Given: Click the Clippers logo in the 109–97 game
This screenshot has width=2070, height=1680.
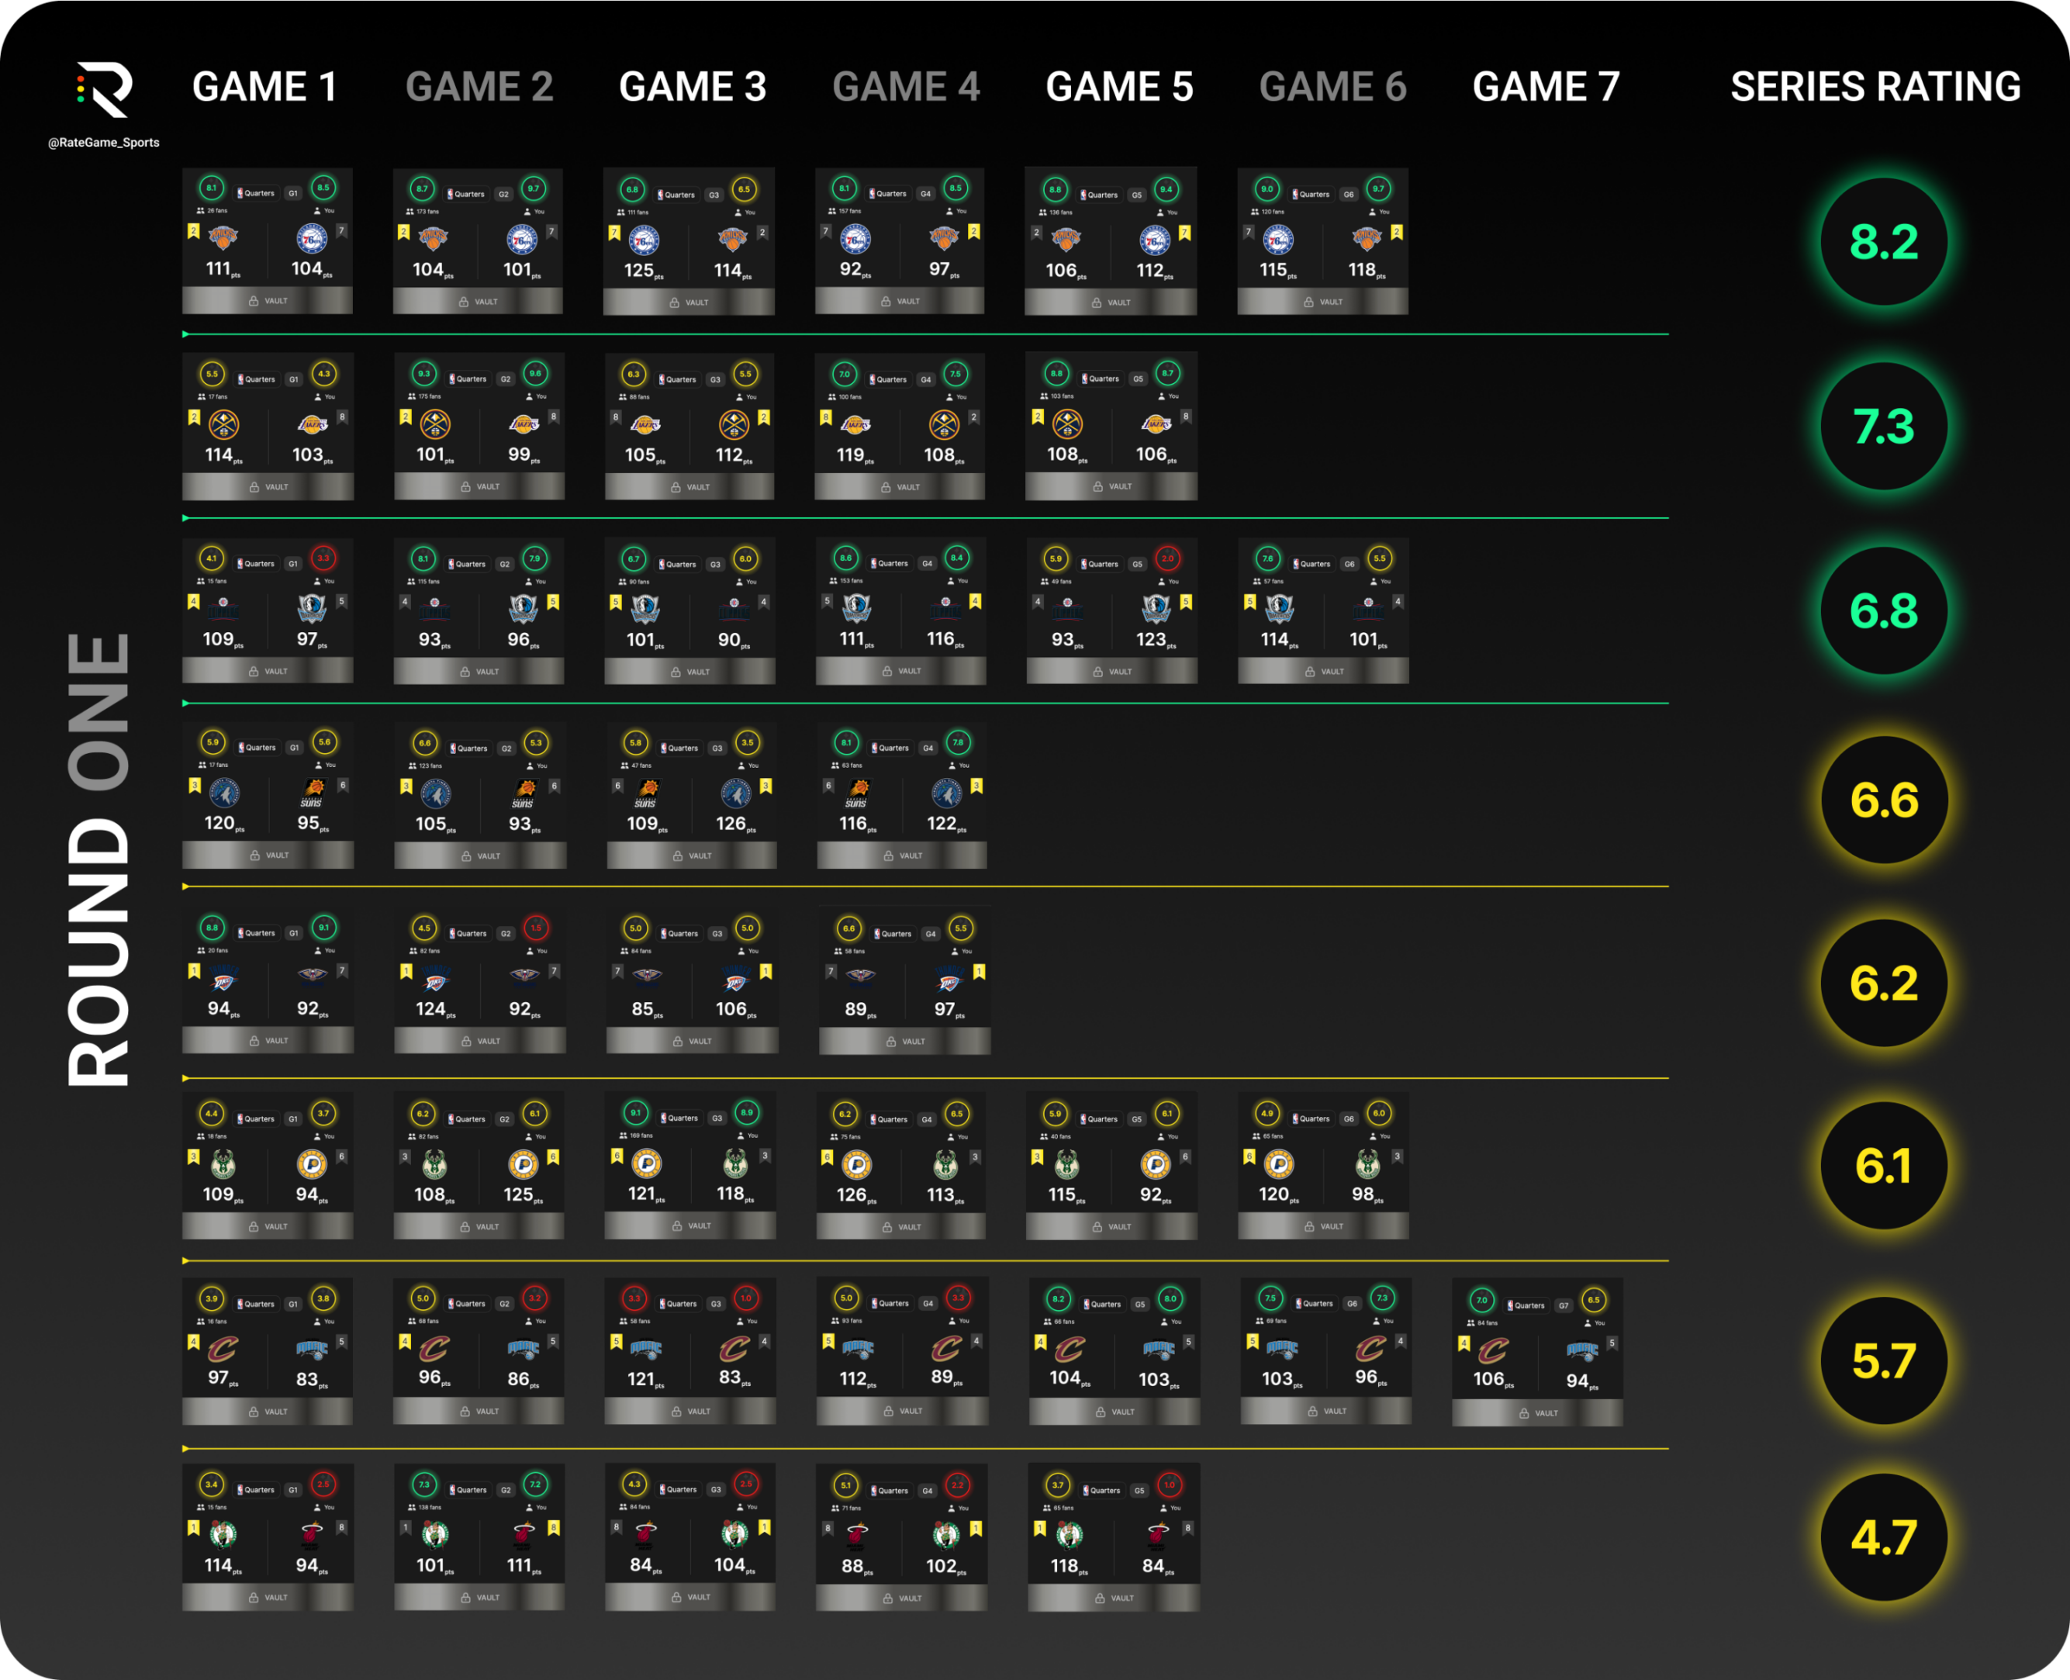Looking at the screenshot, I should point(223,608).
